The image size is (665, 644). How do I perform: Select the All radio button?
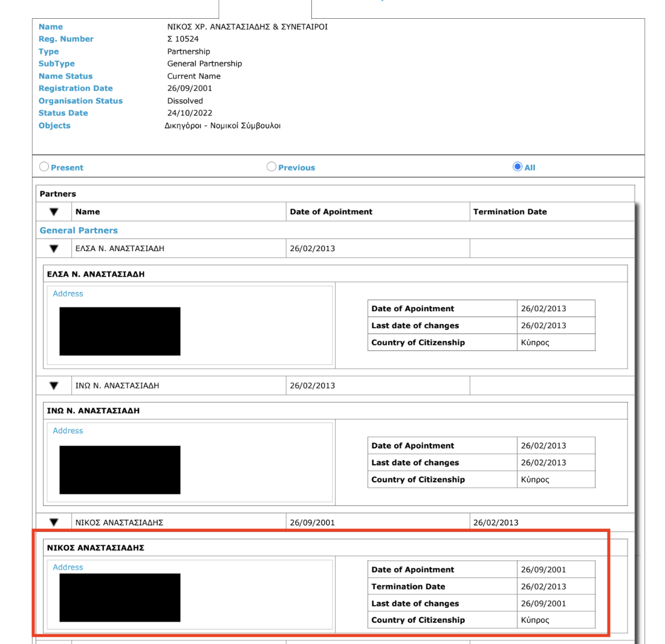click(x=517, y=167)
